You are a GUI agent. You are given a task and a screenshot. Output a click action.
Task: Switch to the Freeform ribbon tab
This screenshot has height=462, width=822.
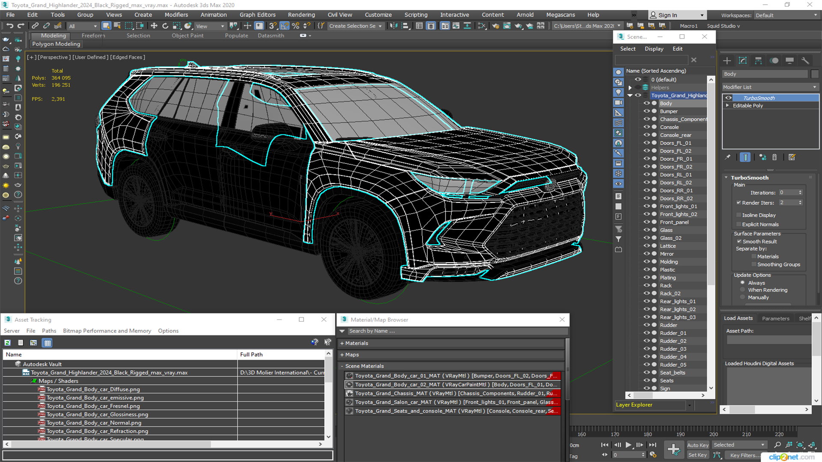(93, 36)
